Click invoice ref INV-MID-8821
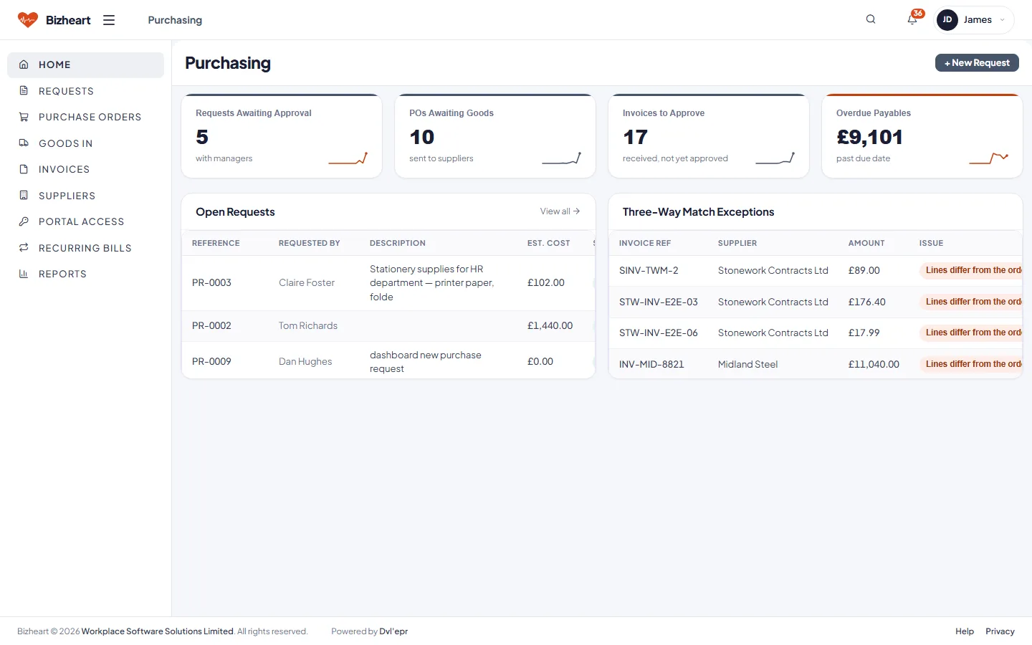Screen dimensions: 1032x645 [651, 365]
